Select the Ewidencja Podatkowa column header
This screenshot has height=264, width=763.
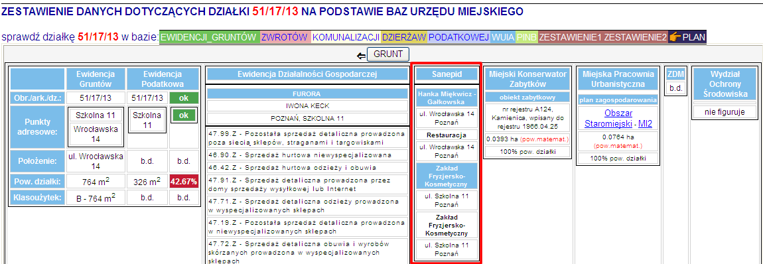click(163, 79)
